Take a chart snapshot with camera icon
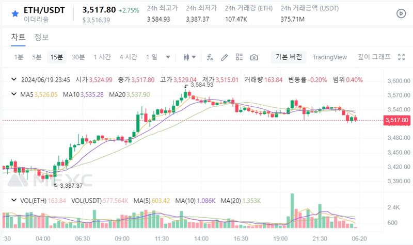Viewport: 413px width, 245px height. pos(254,57)
